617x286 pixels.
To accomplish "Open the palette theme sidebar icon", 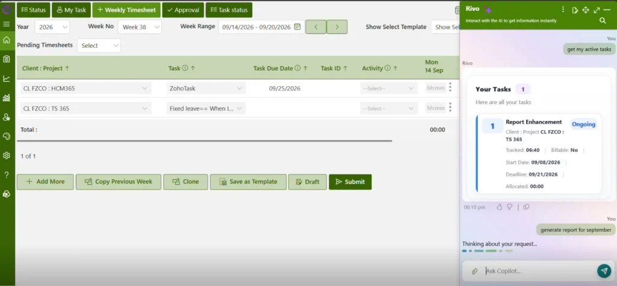I will [6, 136].
